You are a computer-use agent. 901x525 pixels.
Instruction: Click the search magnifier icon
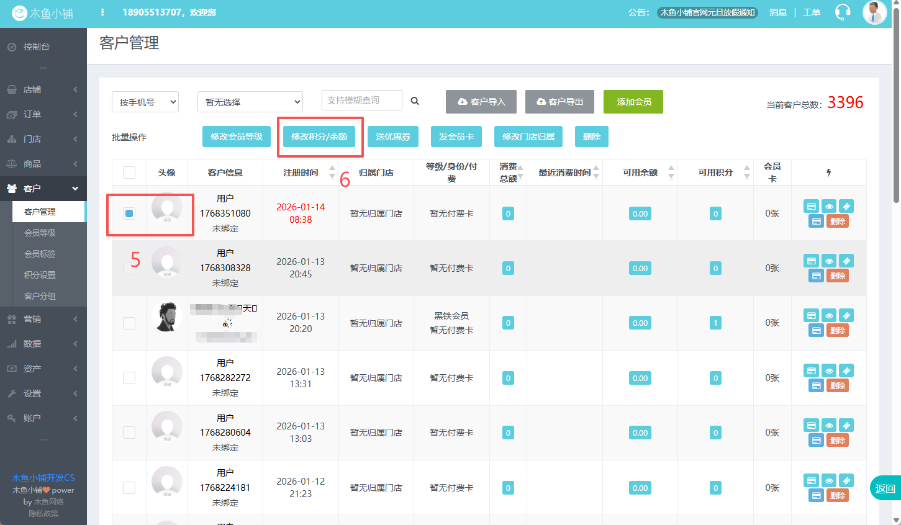[x=415, y=101]
